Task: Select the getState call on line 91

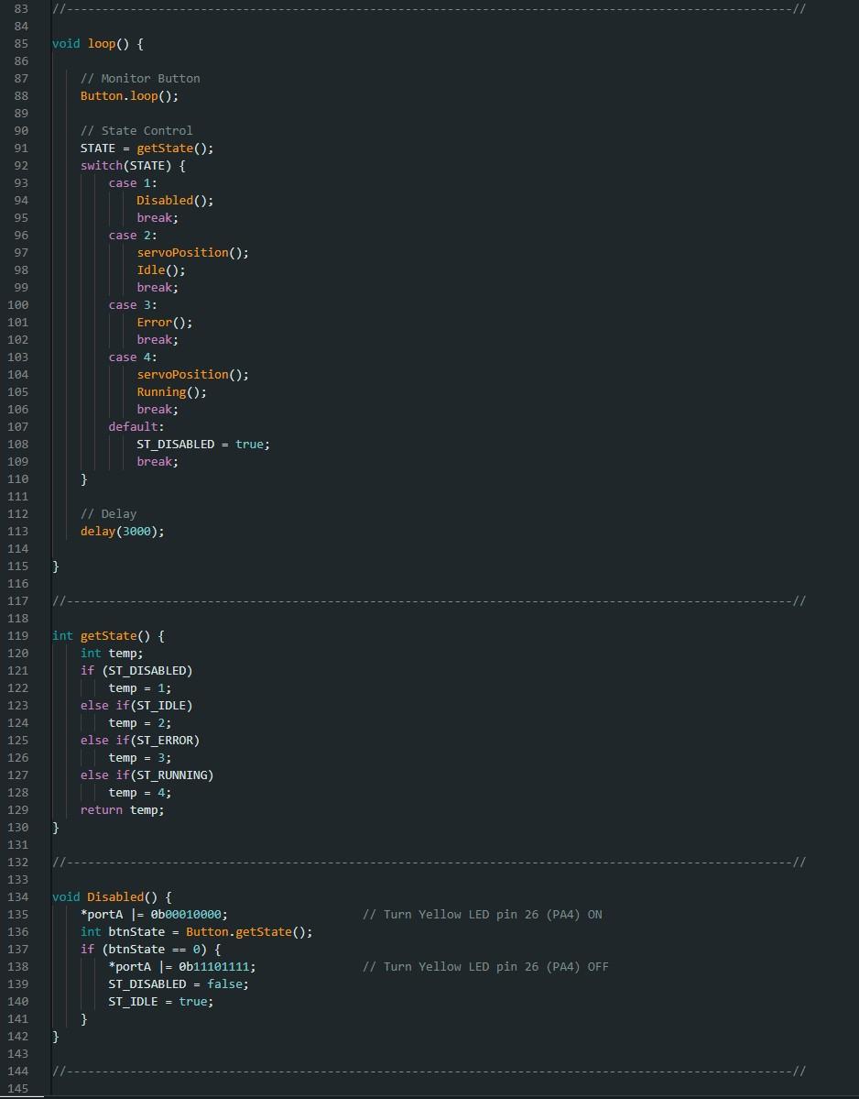Action: 165,148
